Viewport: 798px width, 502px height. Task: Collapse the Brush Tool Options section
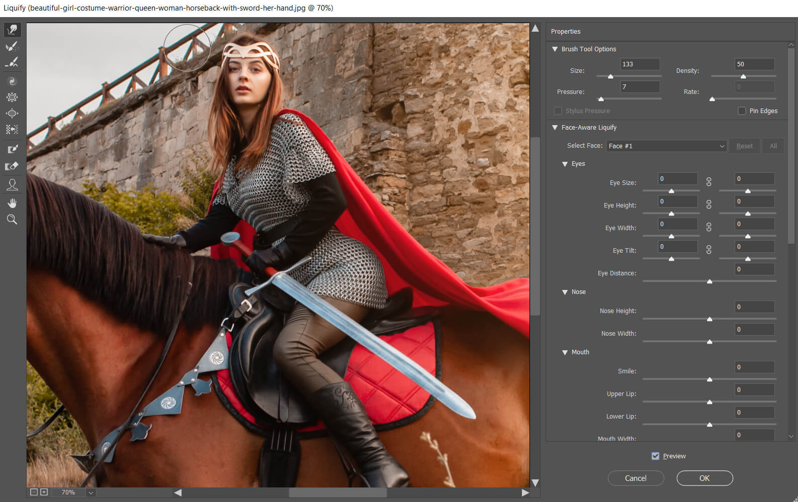coord(555,49)
